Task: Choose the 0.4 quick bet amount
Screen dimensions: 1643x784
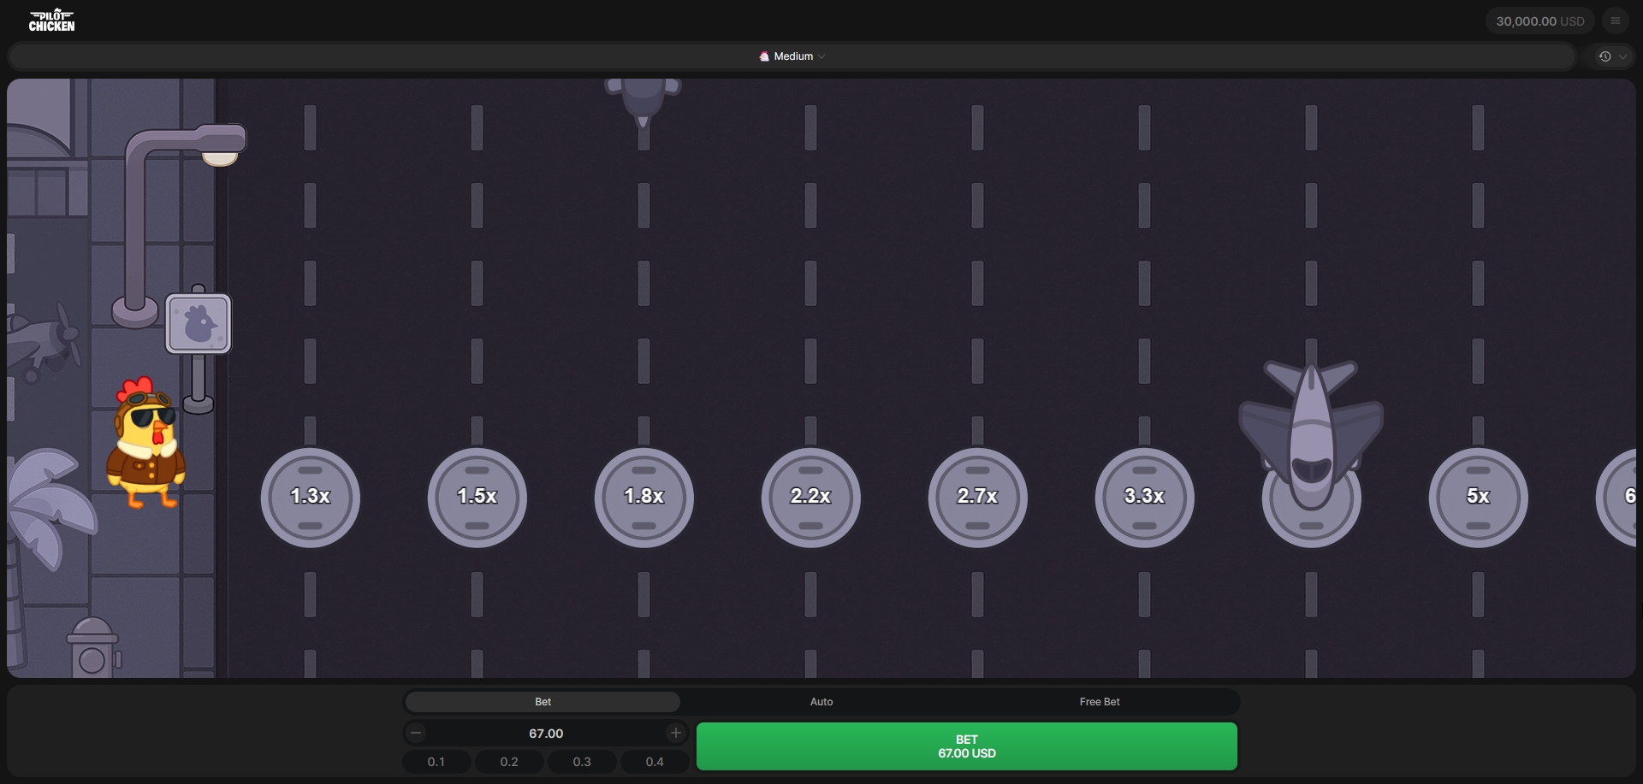Action: (x=655, y=762)
